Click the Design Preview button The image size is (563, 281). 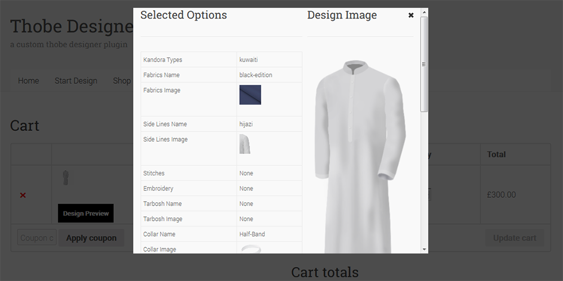(x=86, y=213)
